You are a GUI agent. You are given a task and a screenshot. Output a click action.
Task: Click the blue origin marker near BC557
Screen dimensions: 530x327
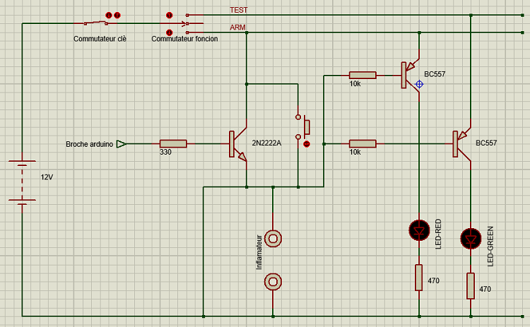point(419,84)
